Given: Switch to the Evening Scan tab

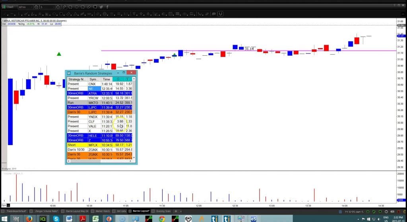Looking at the screenshot, I should coord(163,211).
